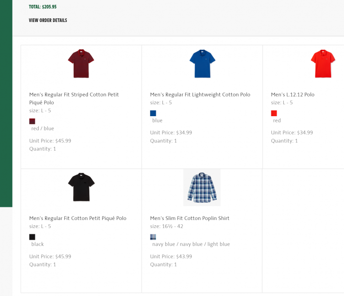Open Men's Regular Fit Cotton Petit Piqué Polo title
Screen dimensions: 344x296
pos(77,219)
